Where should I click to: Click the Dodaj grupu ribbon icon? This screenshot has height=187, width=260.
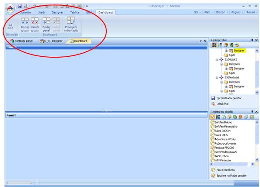click(25, 24)
